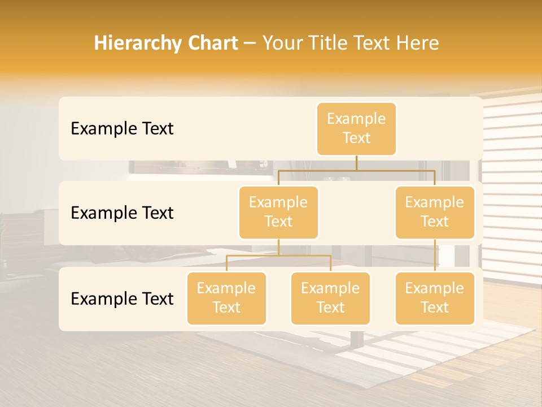
Task: Click the right box in the second row
Action: pyautogui.click(x=435, y=212)
